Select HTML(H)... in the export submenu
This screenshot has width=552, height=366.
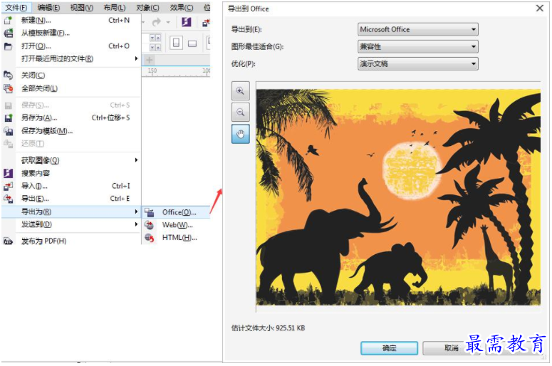tap(176, 238)
